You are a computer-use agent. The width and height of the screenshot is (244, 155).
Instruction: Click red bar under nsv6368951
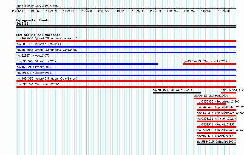pyautogui.click(x=229, y=93)
